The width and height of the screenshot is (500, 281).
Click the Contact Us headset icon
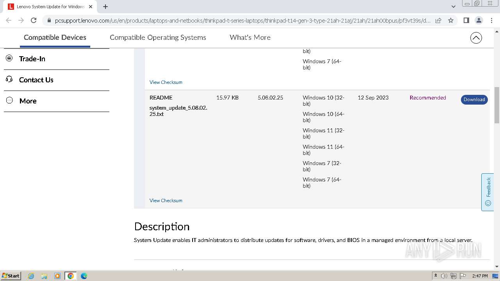(x=9, y=79)
